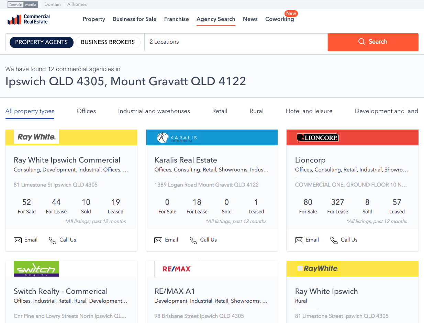Email the Lioncorp agency
424x323 pixels.
point(307,240)
